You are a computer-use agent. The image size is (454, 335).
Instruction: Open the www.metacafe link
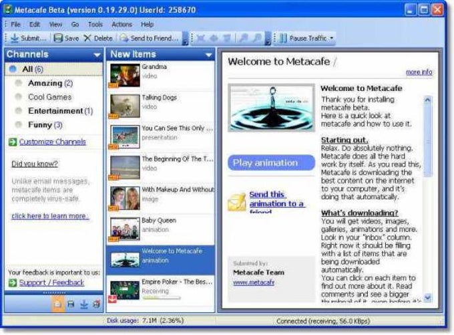254,282
